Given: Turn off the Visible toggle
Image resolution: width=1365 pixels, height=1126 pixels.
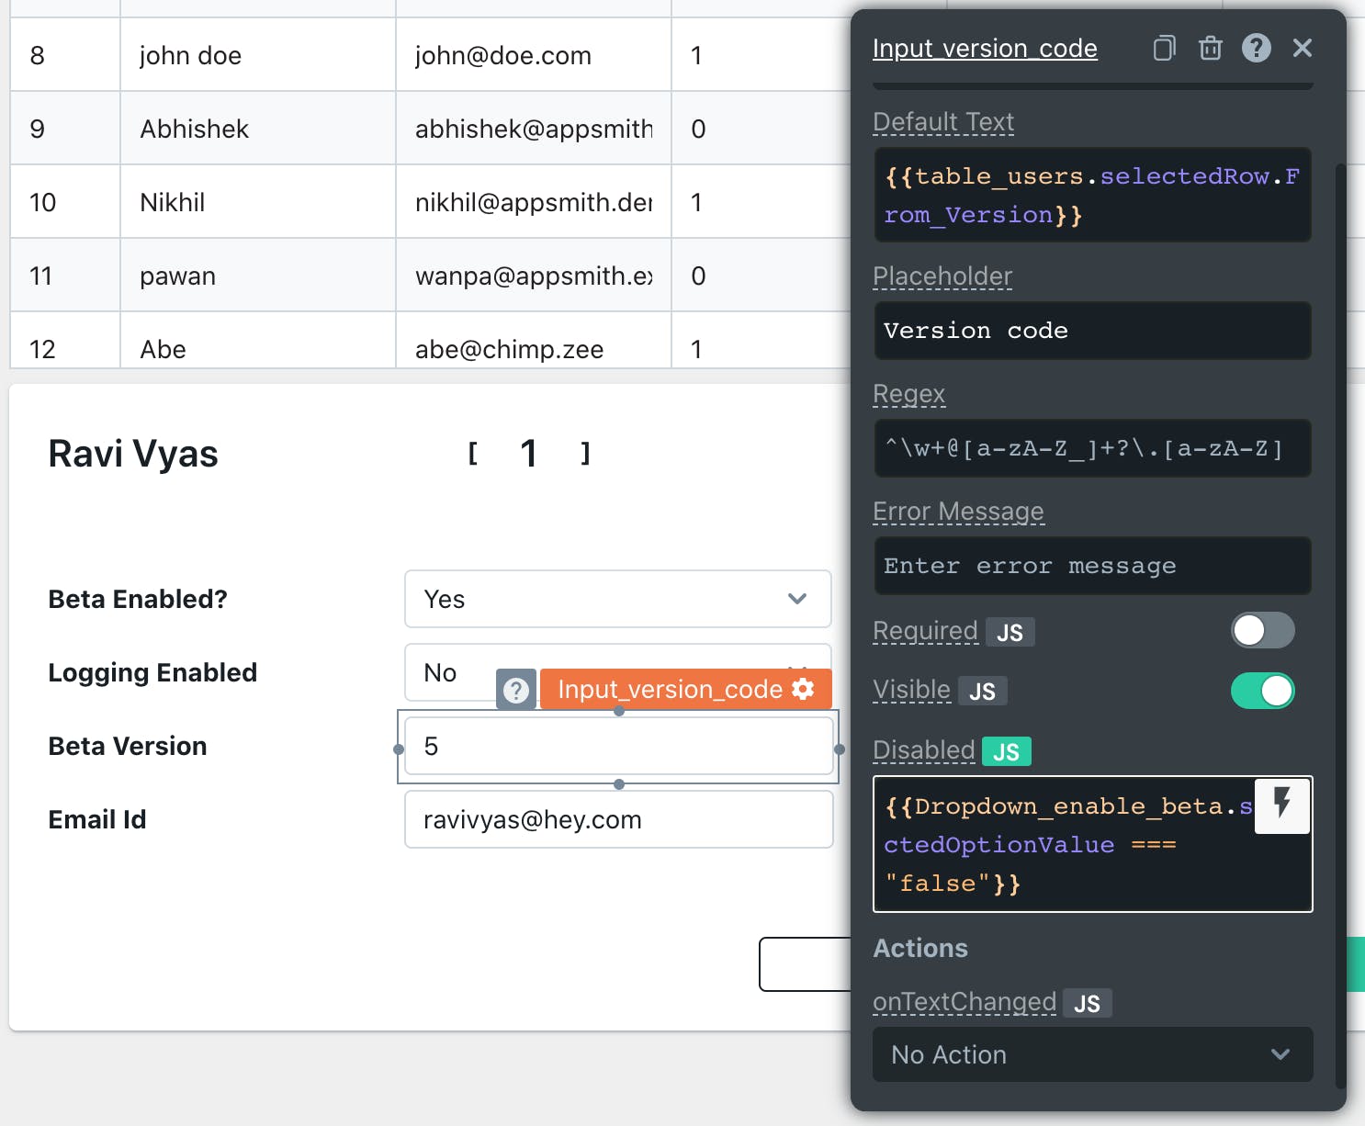Looking at the screenshot, I should click(x=1262, y=691).
